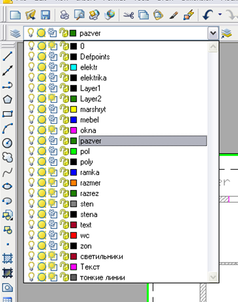Click the Cut scissors icon
This screenshot has height=302, width=238.
click(129, 15)
